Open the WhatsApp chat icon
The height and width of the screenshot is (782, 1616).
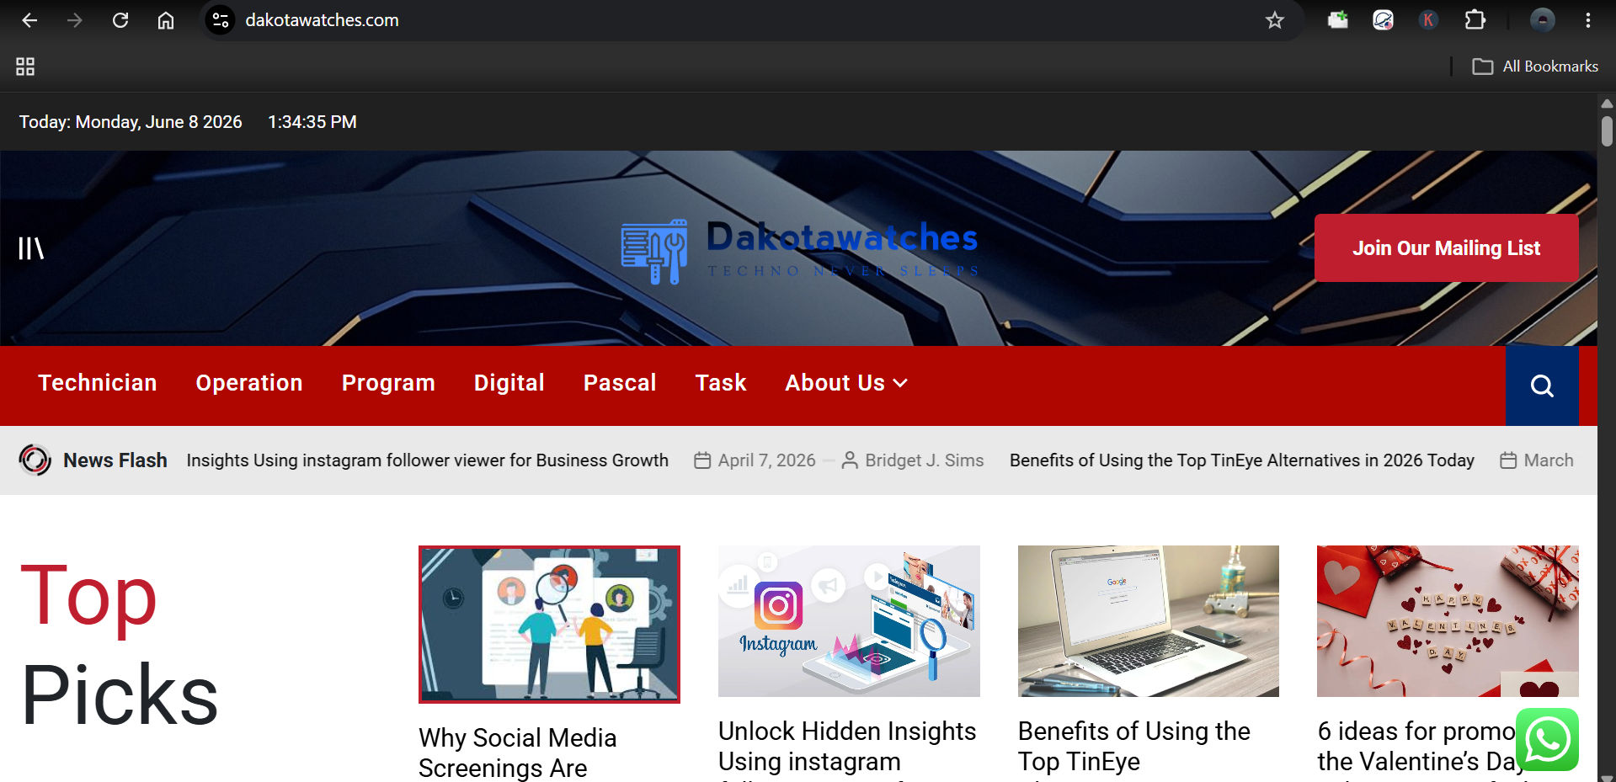click(x=1547, y=740)
